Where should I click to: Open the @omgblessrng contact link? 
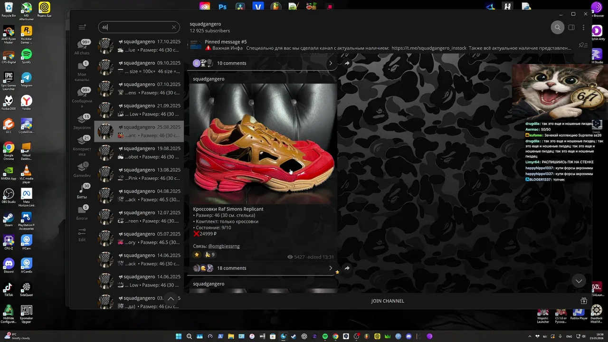(x=224, y=246)
